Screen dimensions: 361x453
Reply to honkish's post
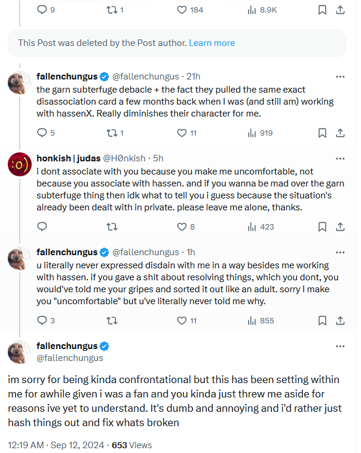(x=42, y=227)
